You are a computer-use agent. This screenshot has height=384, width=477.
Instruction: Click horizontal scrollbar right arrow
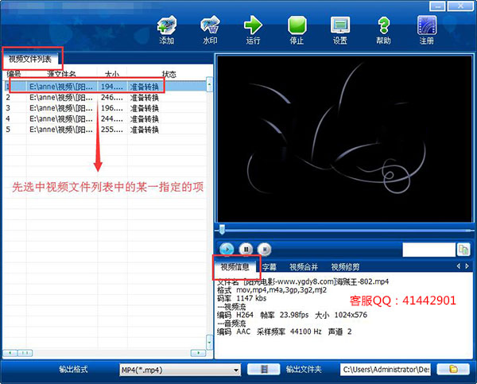[198, 353]
